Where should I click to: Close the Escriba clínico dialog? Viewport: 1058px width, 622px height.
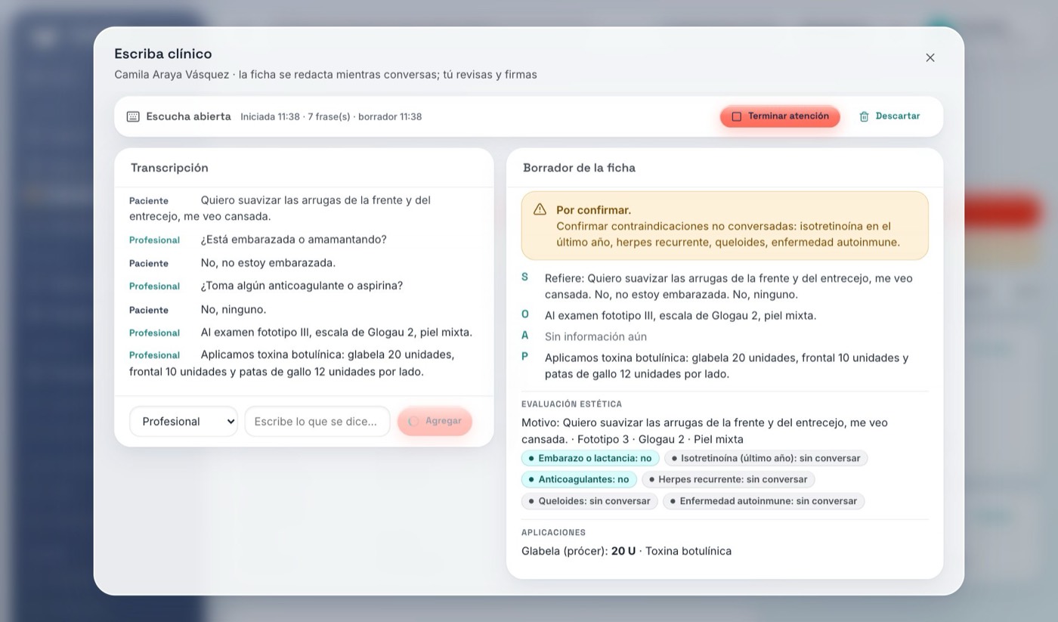tap(930, 57)
